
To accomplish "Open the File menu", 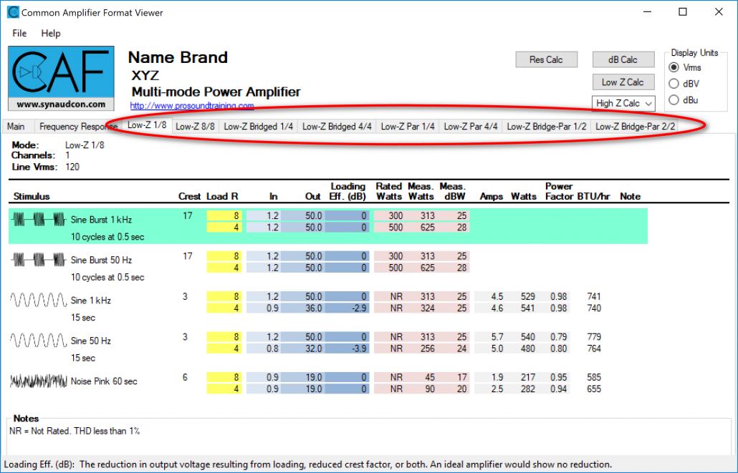I will pyautogui.click(x=19, y=34).
